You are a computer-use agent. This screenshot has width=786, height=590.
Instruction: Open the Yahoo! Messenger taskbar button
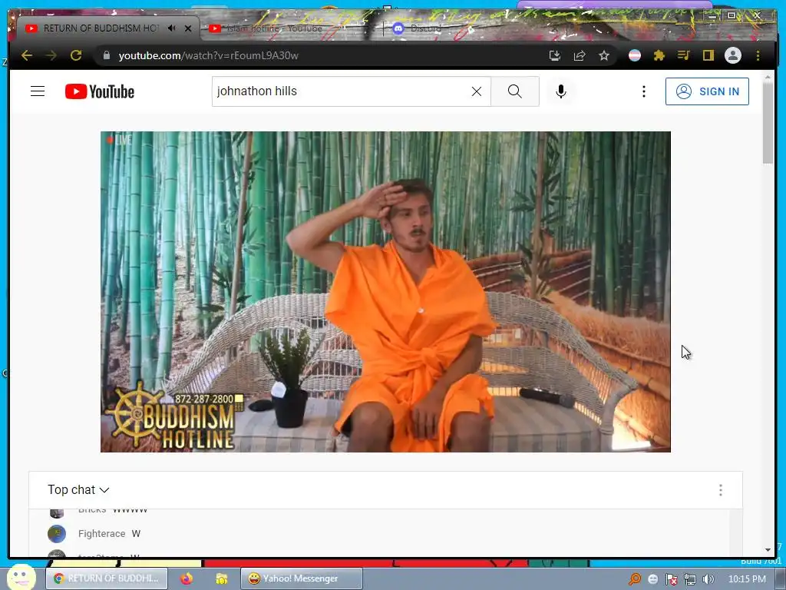(x=301, y=578)
